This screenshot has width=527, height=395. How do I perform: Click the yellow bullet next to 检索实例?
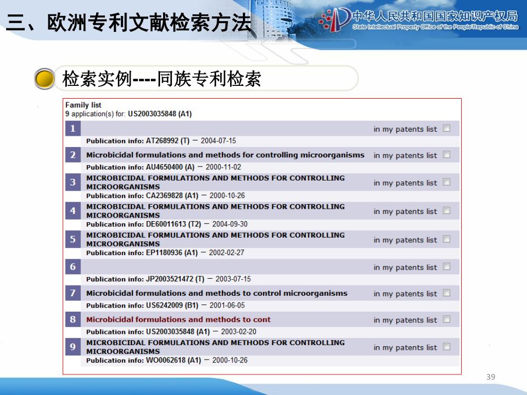(45, 79)
